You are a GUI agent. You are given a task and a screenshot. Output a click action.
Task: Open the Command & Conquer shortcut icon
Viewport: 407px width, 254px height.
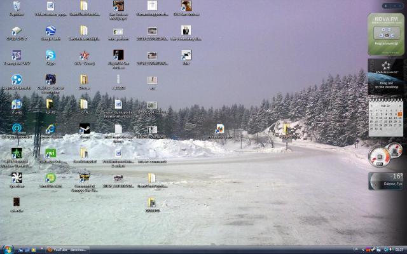click(x=85, y=178)
